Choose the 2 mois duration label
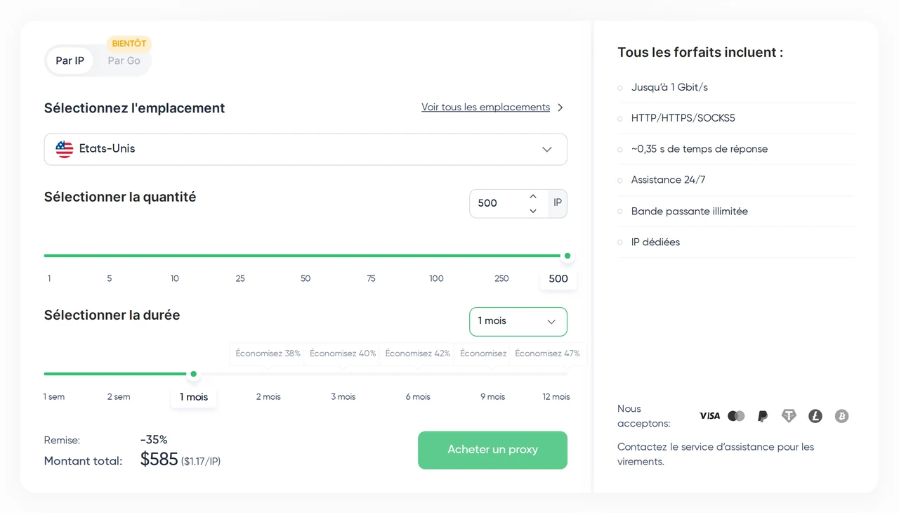 tap(268, 397)
